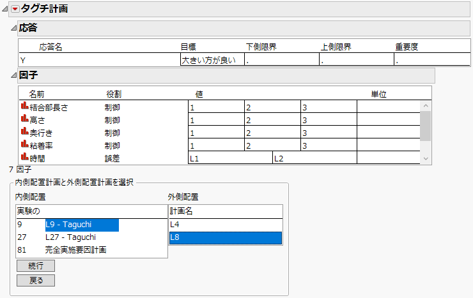Edit value 1 of 結合部長さ
This screenshot has width=473, height=298.
point(216,107)
